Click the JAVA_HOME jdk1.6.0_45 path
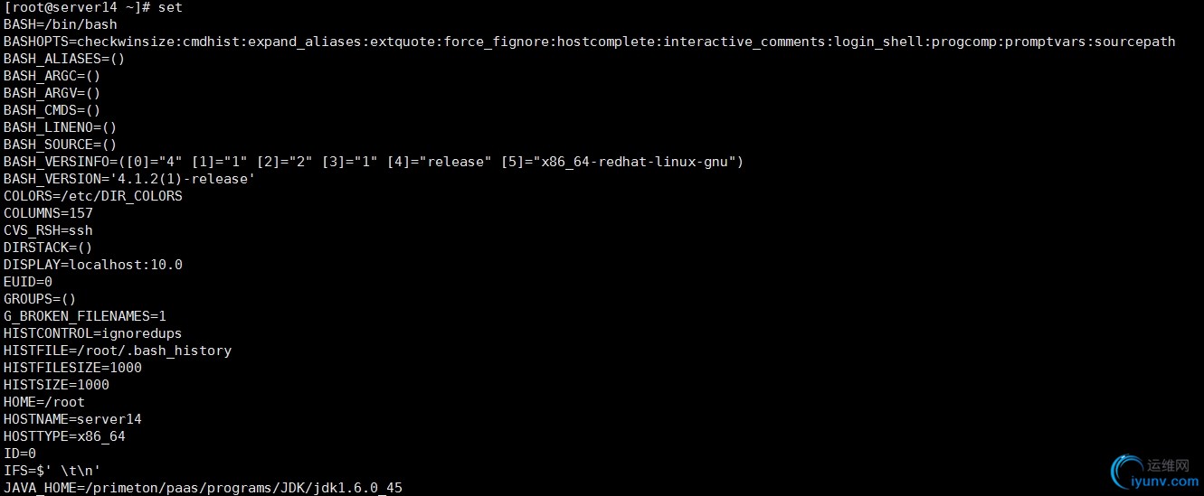1204x496 pixels. (x=203, y=488)
